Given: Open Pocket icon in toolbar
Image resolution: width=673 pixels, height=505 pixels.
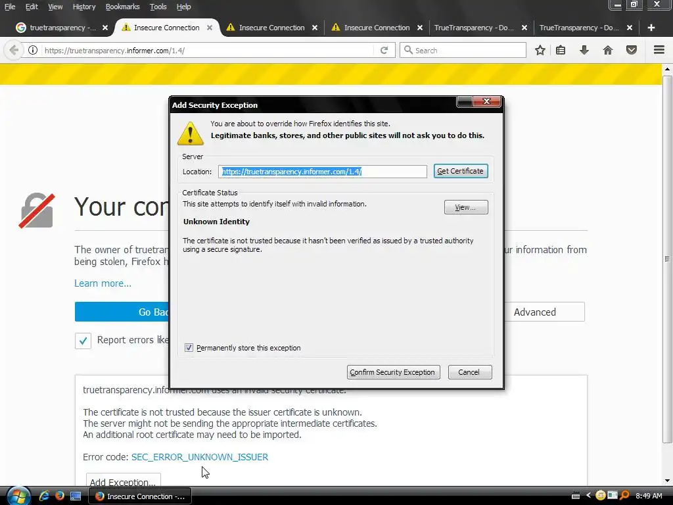Looking at the screenshot, I should coord(632,50).
